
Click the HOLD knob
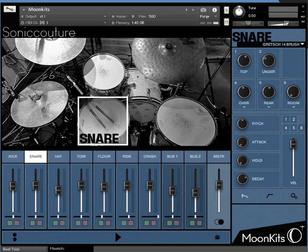coord(242,160)
